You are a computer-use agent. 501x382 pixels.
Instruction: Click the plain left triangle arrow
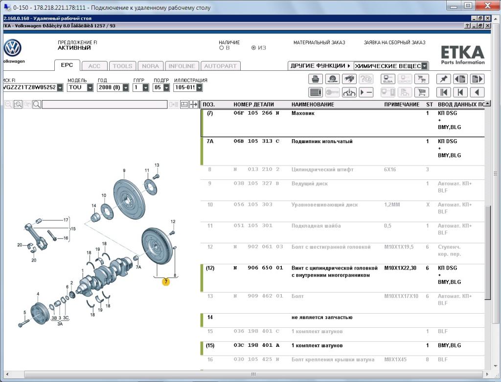coord(478,92)
